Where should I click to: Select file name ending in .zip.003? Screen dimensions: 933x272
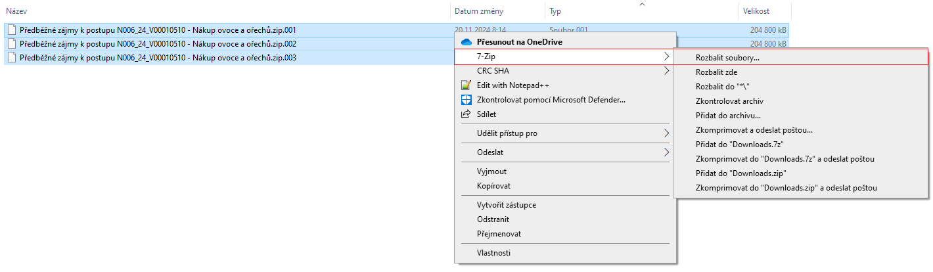click(x=158, y=58)
